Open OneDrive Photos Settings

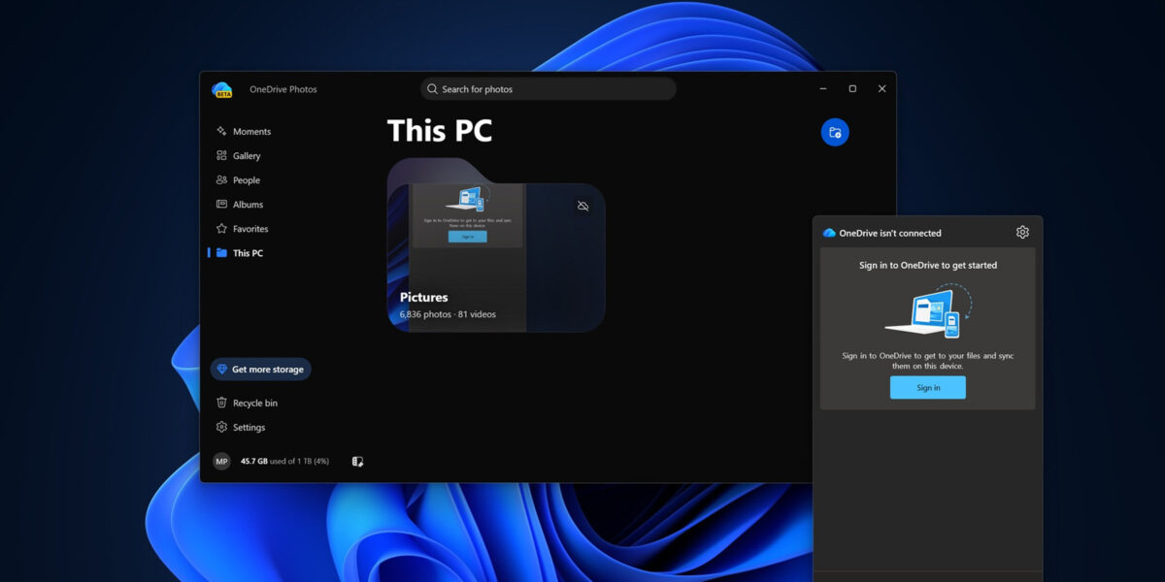click(x=241, y=427)
